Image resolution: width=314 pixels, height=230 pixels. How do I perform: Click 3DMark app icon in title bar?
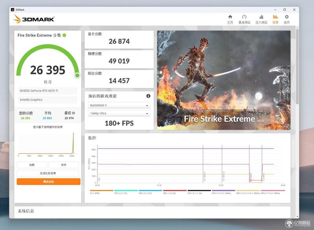click(x=13, y=9)
